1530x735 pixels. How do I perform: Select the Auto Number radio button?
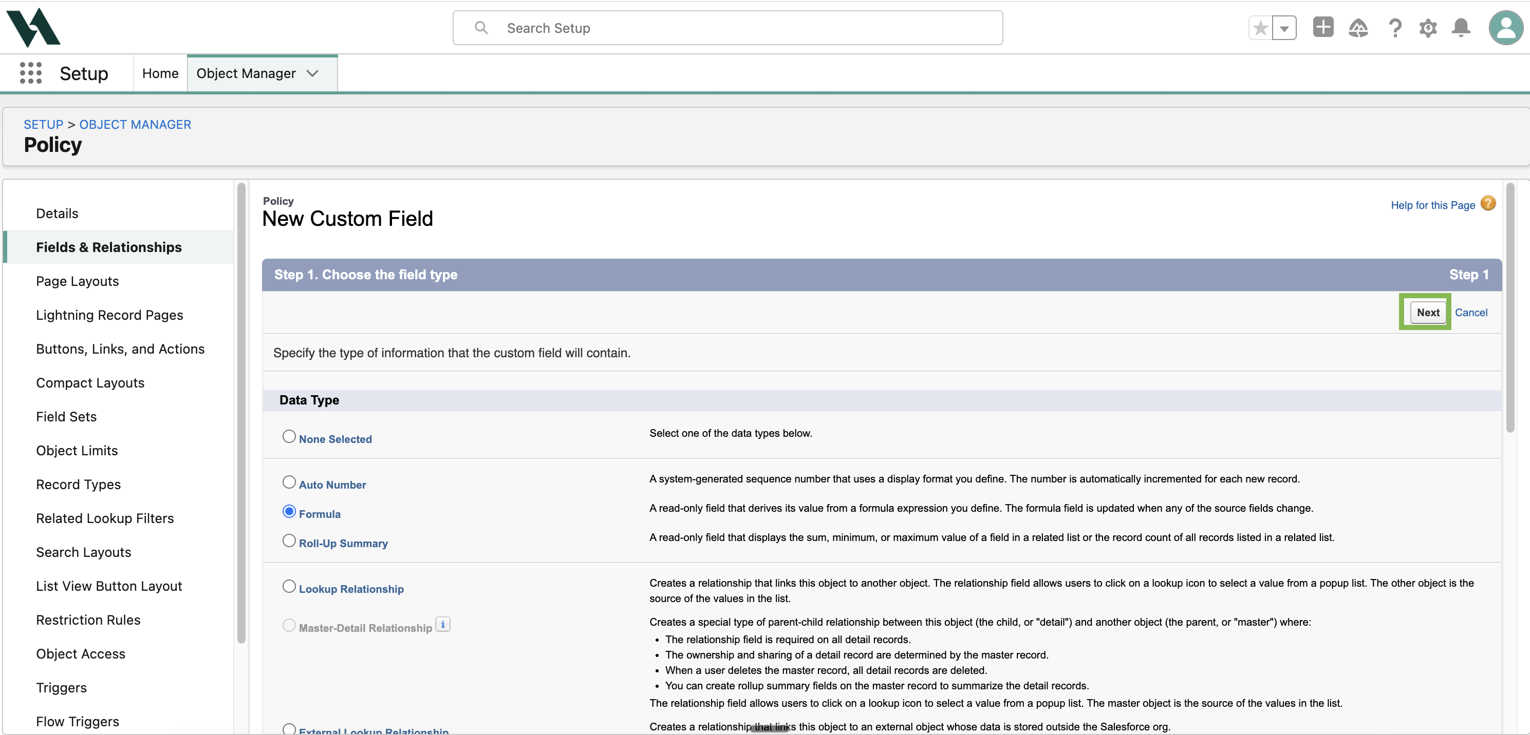289,481
